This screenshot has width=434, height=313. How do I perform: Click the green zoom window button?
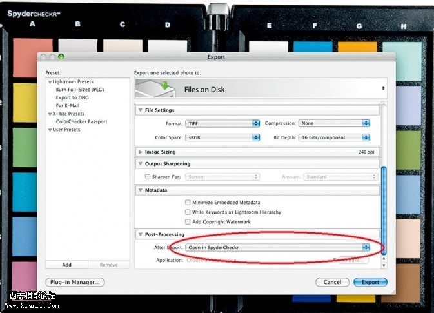click(61, 57)
